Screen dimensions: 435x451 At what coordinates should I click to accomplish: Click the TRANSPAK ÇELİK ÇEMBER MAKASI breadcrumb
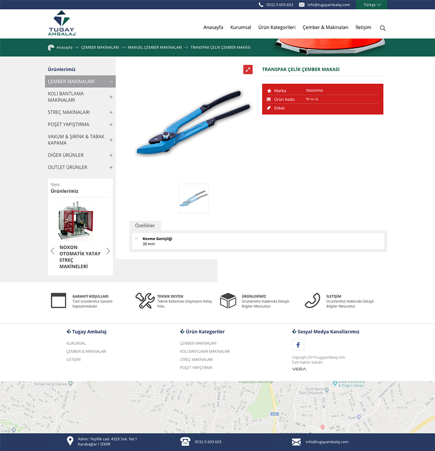click(220, 48)
